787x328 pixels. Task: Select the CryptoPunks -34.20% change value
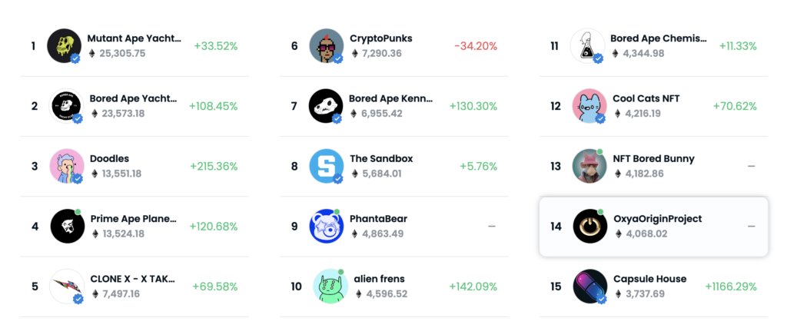(476, 46)
